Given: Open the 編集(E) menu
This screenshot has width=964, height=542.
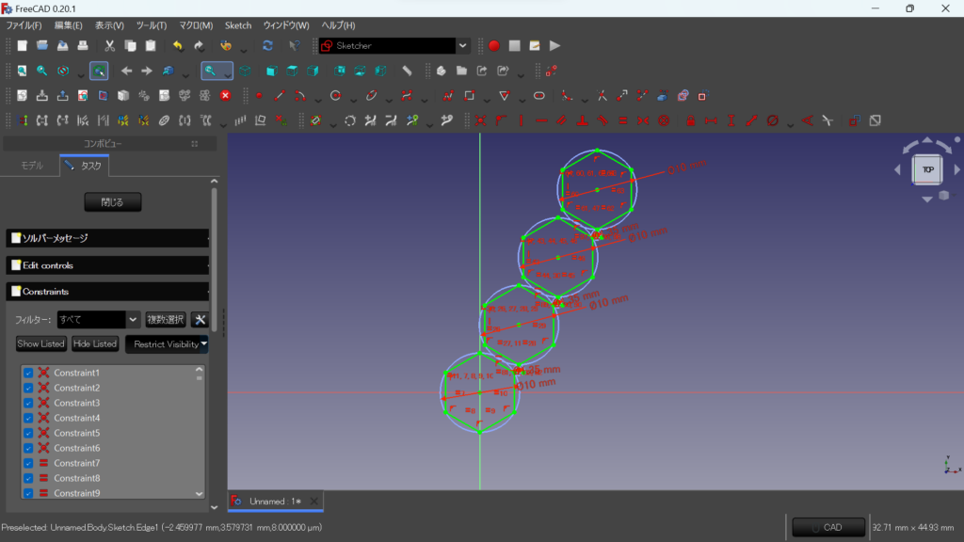Looking at the screenshot, I should [68, 25].
